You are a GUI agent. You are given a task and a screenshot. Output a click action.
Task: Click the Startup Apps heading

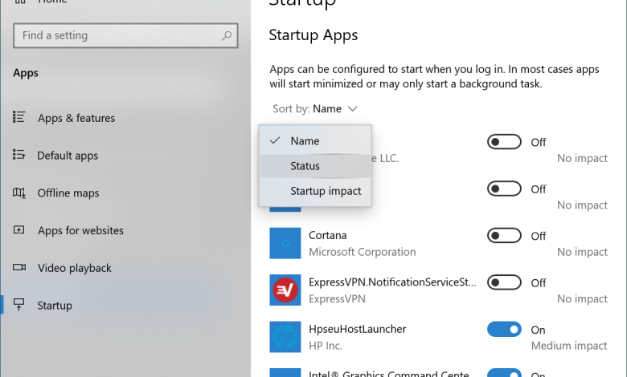313,35
